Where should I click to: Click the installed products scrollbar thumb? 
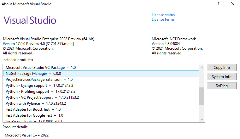point(202,96)
